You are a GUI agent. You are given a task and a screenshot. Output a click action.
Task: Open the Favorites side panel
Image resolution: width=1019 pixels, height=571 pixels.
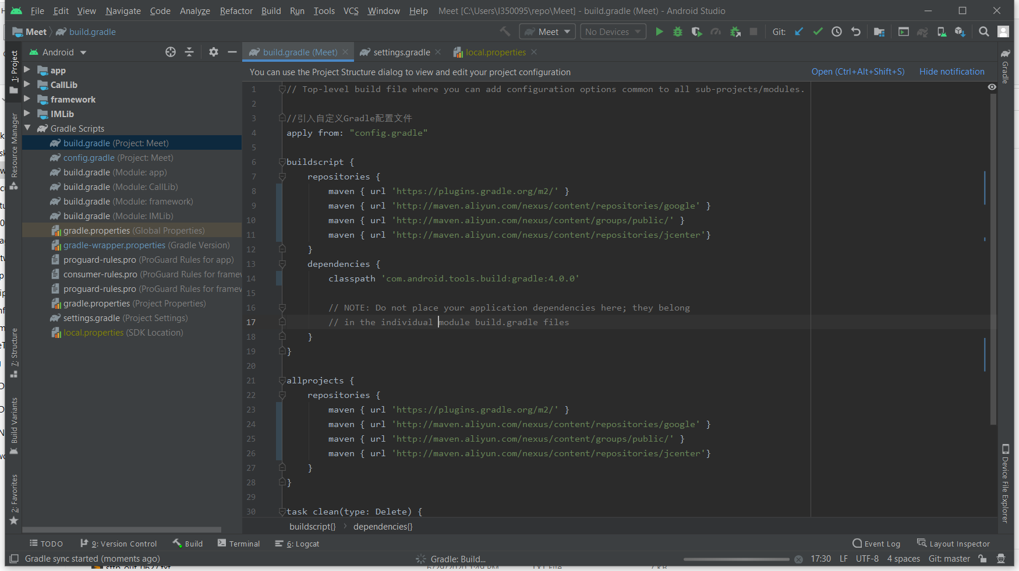14,499
